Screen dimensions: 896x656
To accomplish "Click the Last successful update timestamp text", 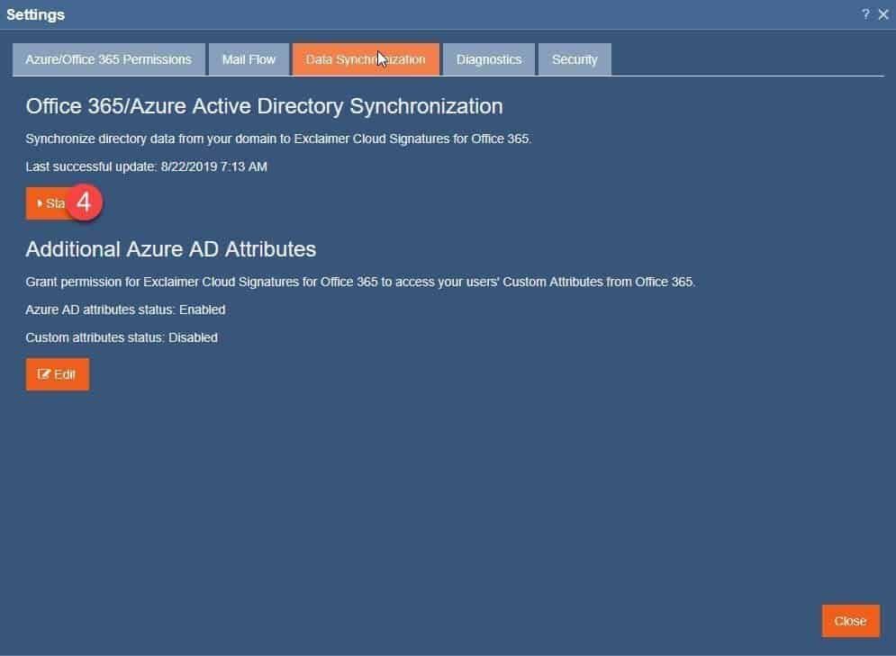I will 146,166.
